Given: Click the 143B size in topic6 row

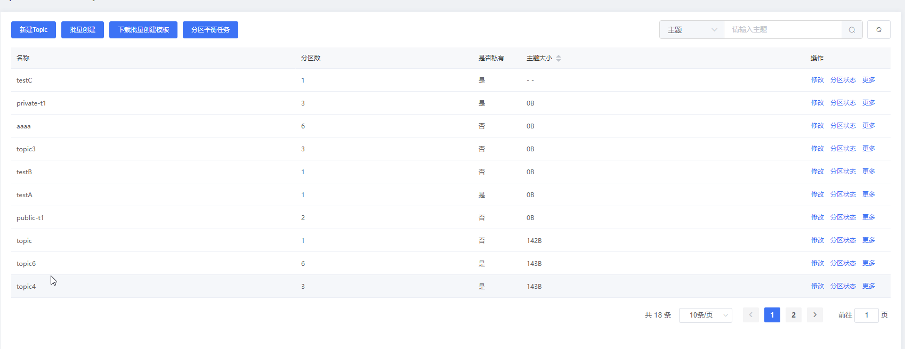Looking at the screenshot, I should [534, 264].
